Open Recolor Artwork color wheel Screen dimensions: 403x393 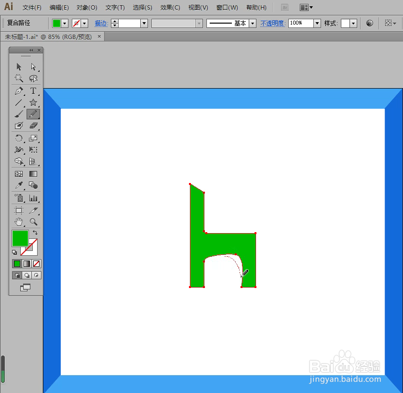pos(370,23)
